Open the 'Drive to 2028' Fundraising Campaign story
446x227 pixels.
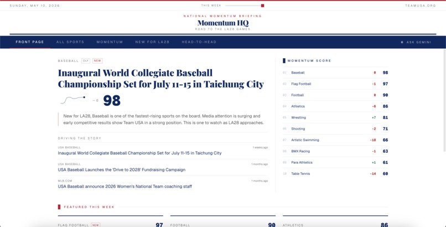coord(121,170)
